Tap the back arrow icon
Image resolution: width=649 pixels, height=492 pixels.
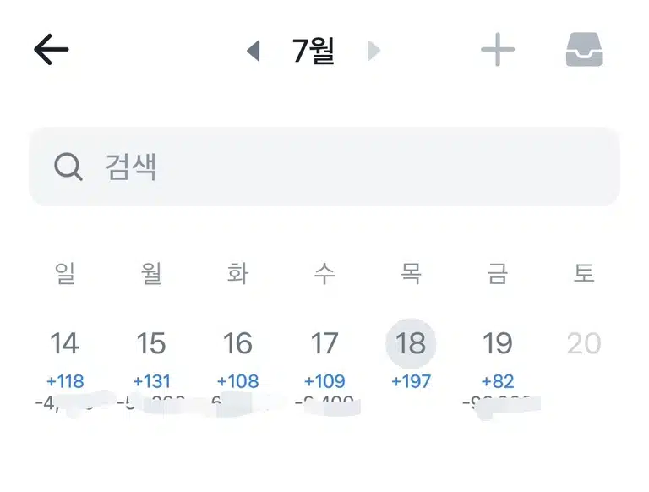[x=51, y=50]
